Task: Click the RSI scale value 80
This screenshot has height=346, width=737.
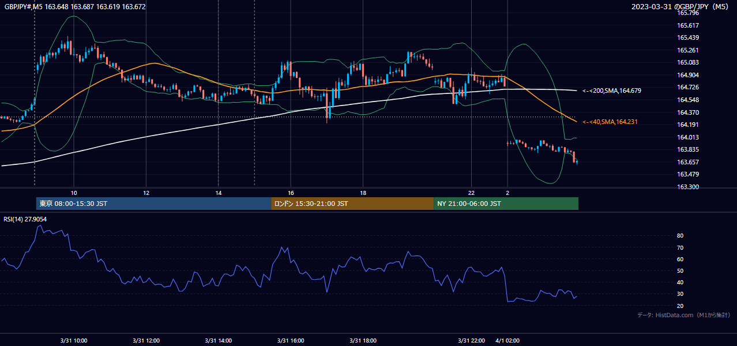Action: click(x=680, y=236)
